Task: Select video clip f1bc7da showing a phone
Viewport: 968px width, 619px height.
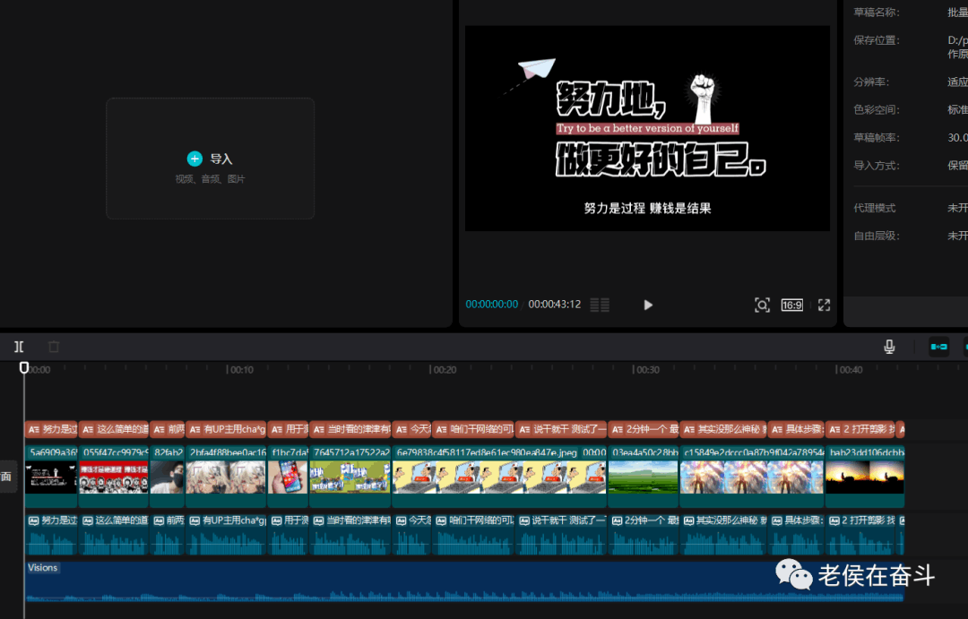Action: pyautogui.click(x=288, y=477)
